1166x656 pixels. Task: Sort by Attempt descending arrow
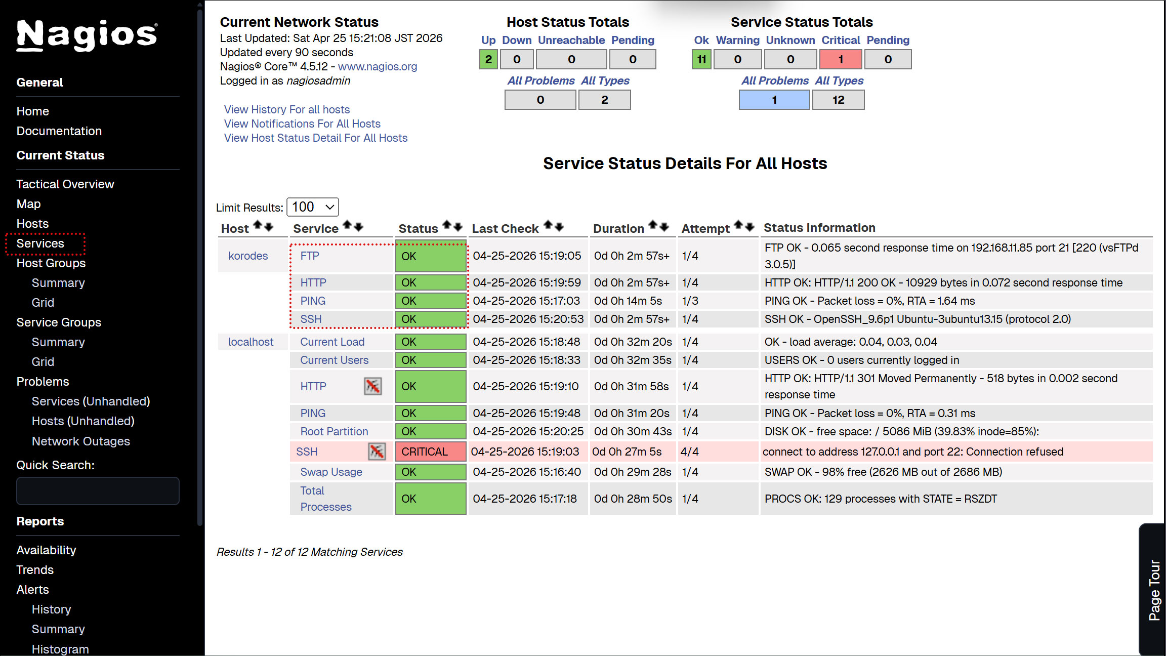(750, 226)
